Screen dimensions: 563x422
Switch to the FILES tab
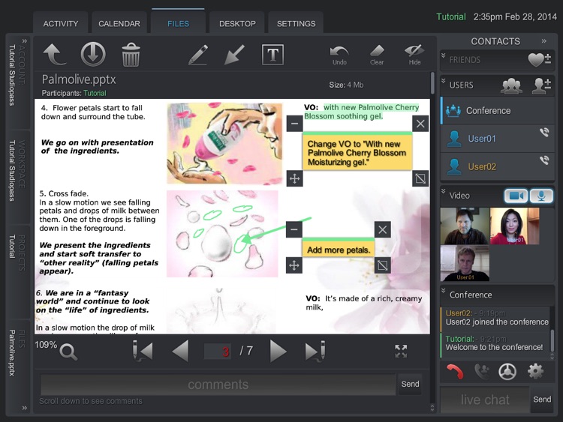[x=178, y=24]
